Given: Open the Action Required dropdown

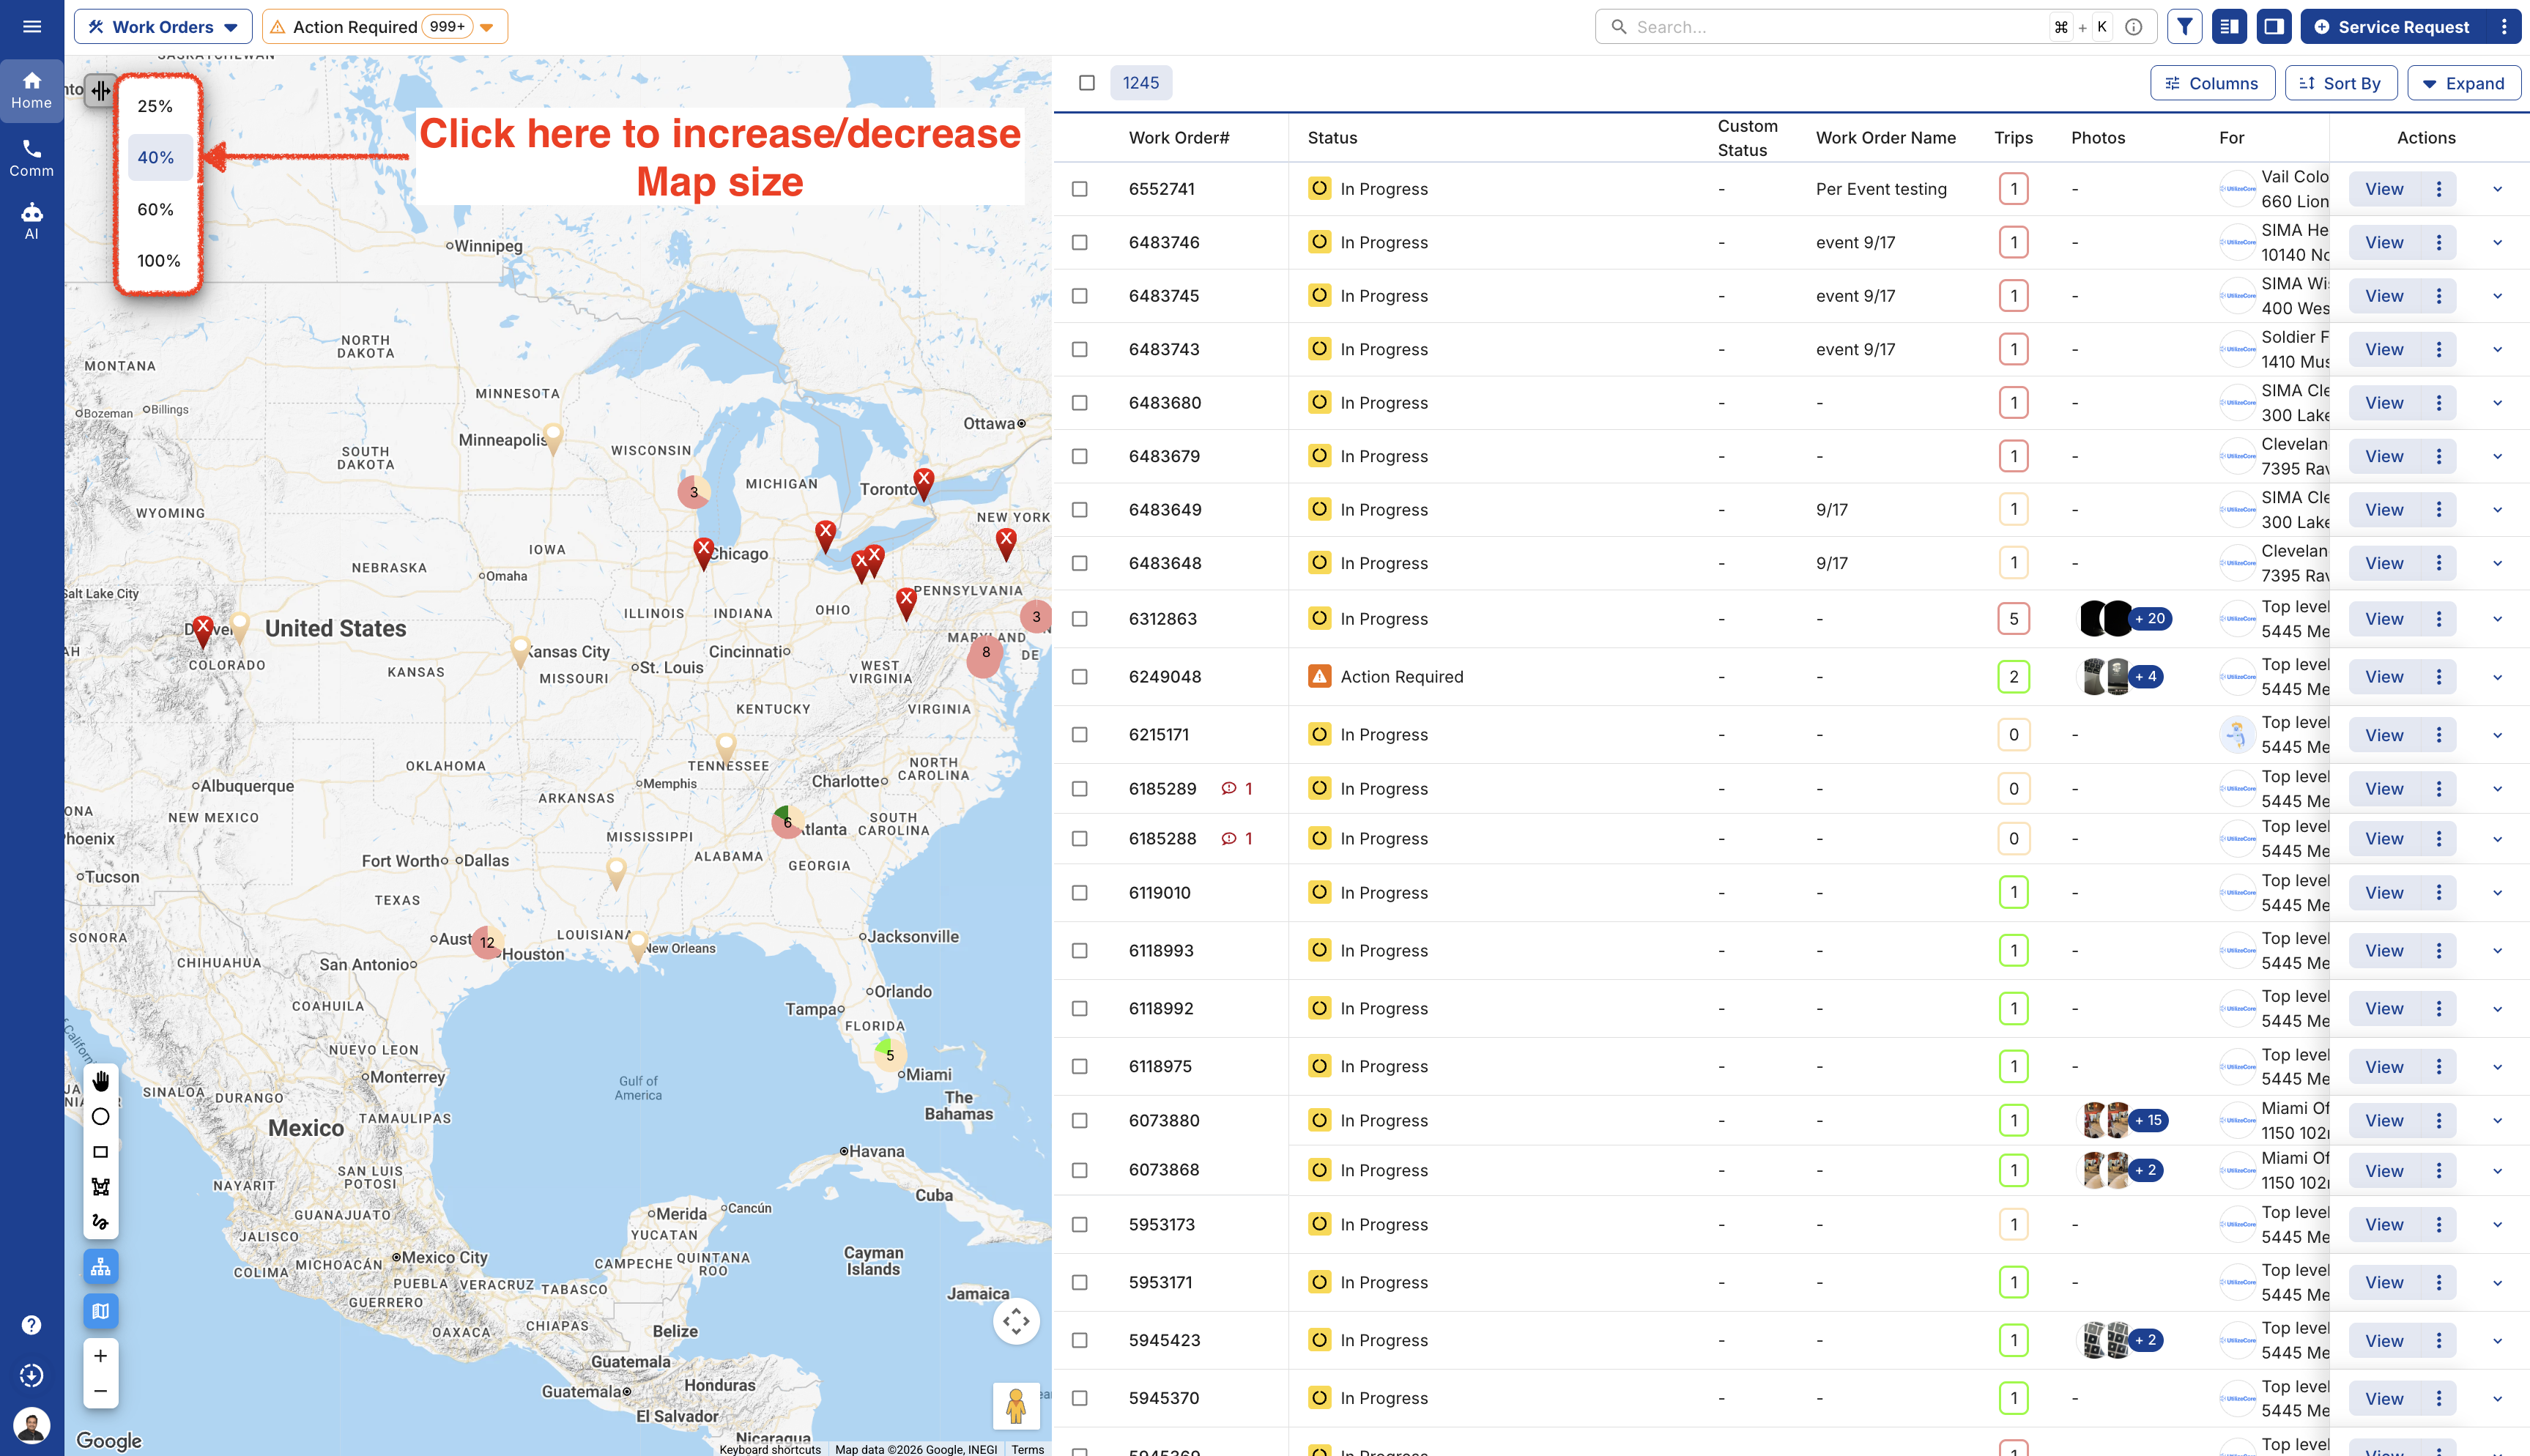Looking at the screenshot, I should coord(385,27).
